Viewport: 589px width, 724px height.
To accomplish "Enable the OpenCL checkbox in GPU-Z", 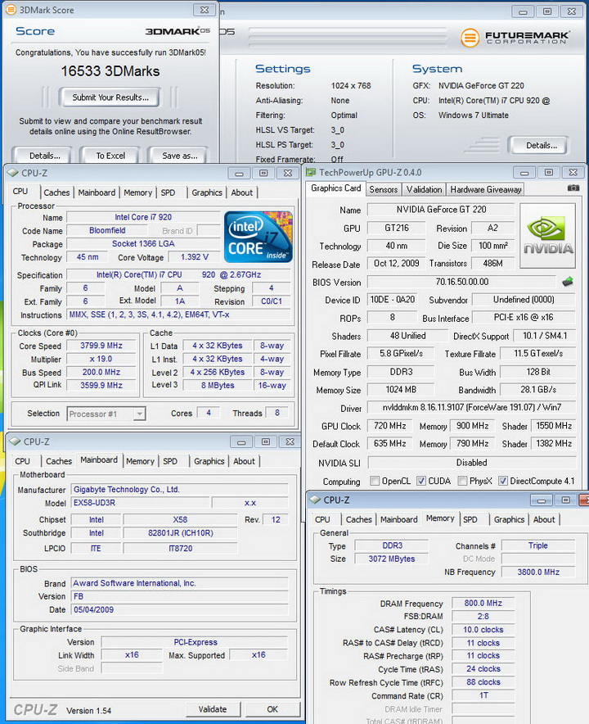I will pos(375,481).
